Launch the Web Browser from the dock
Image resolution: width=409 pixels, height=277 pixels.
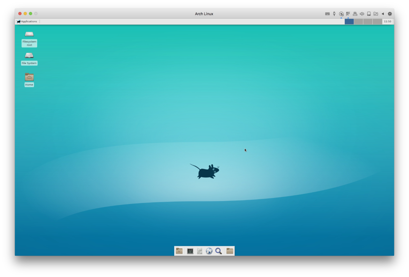[209, 251]
